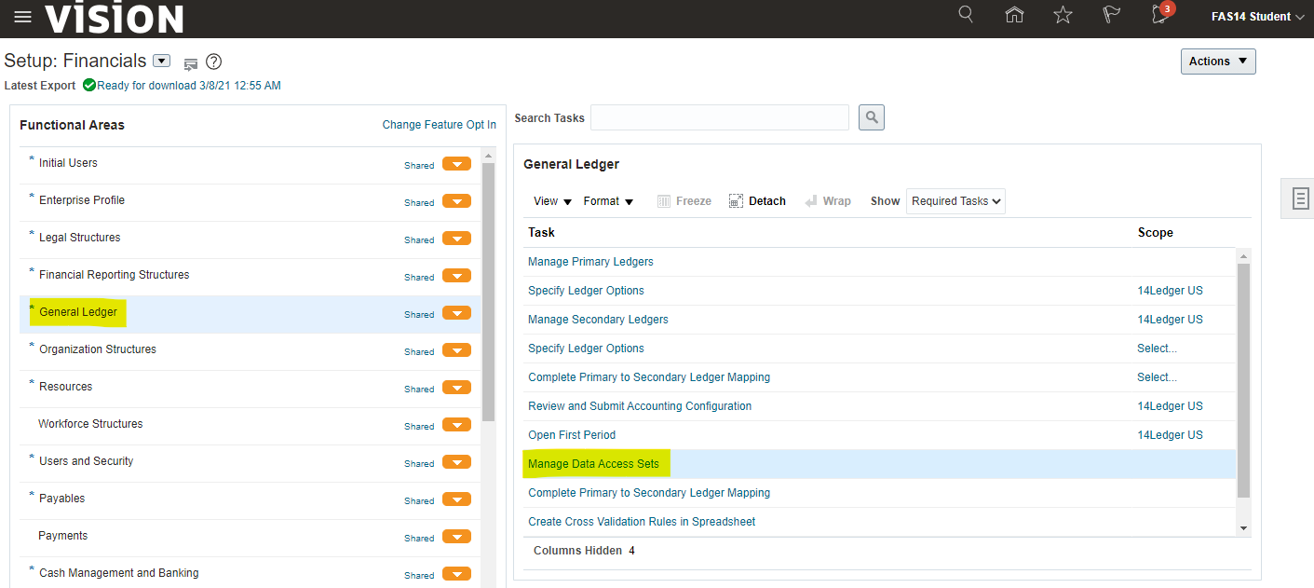
Task: Click the search magnifier in the header
Action: click(x=966, y=15)
